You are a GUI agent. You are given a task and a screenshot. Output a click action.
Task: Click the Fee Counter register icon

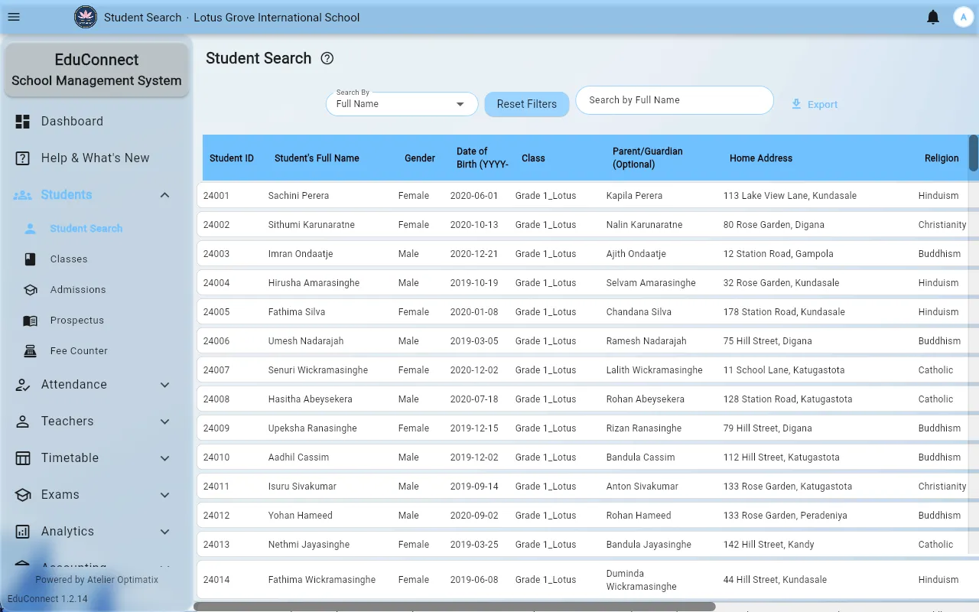coord(31,351)
